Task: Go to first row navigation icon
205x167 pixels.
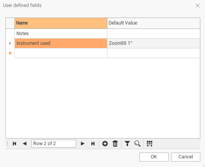Action: point(14,144)
